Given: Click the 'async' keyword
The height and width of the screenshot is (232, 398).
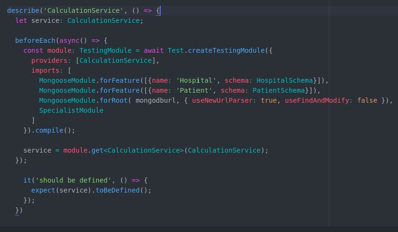Looking at the screenshot, I should pyautogui.click(x=69, y=40).
